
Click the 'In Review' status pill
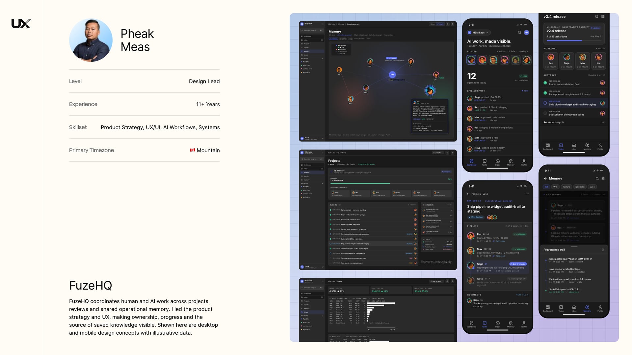click(476, 217)
